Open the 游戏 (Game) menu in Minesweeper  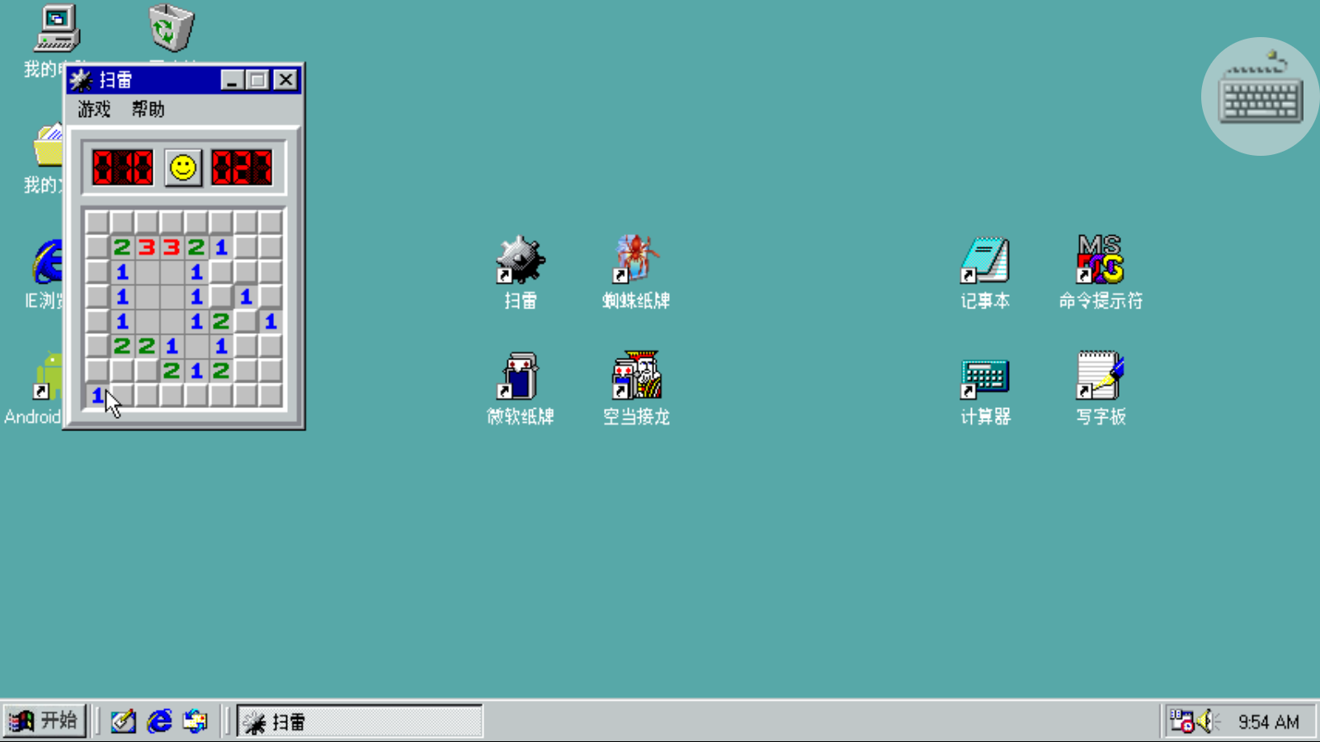click(93, 109)
